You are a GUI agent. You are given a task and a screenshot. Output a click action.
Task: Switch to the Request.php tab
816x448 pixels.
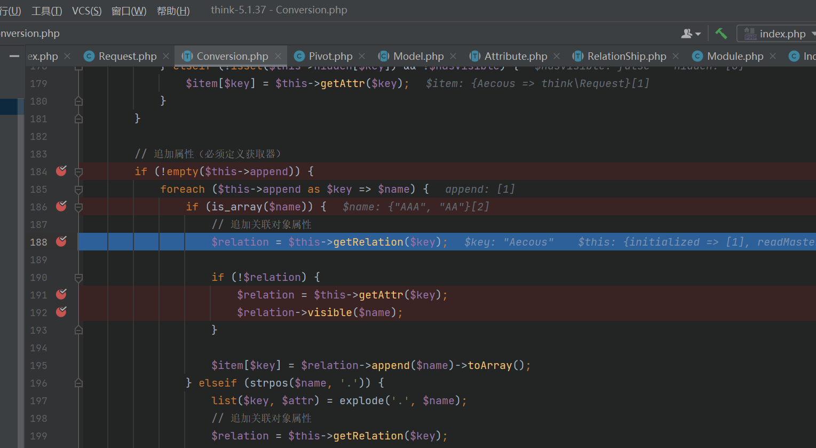click(x=128, y=56)
